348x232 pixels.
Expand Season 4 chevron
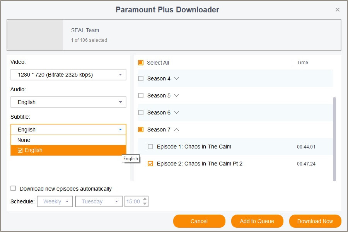(x=177, y=78)
